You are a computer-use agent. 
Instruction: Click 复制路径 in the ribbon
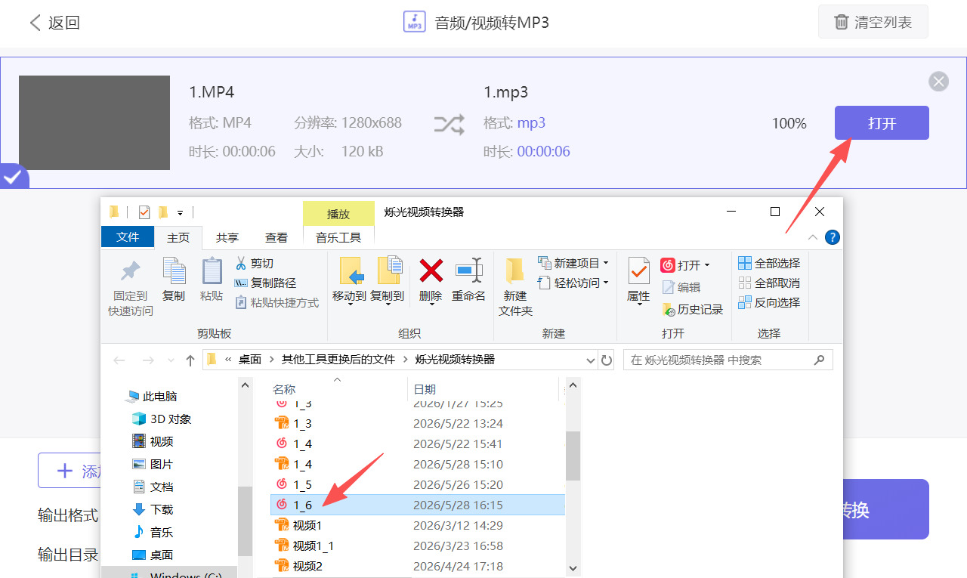pyautogui.click(x=265, y=283)
